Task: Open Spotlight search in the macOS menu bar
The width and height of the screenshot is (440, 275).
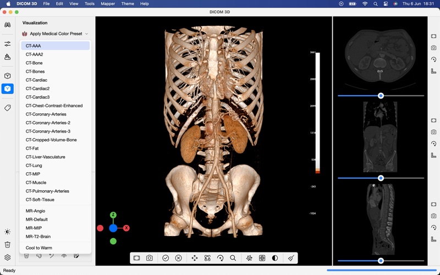Action: (376, 4)
